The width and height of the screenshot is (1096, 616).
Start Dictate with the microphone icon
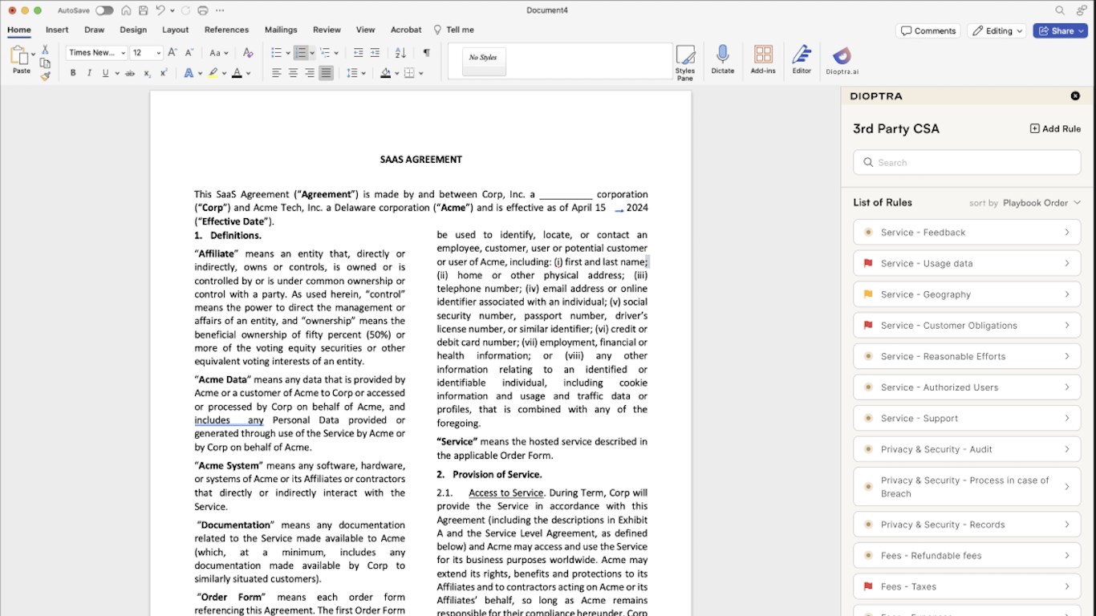click(x=722, y=60)
